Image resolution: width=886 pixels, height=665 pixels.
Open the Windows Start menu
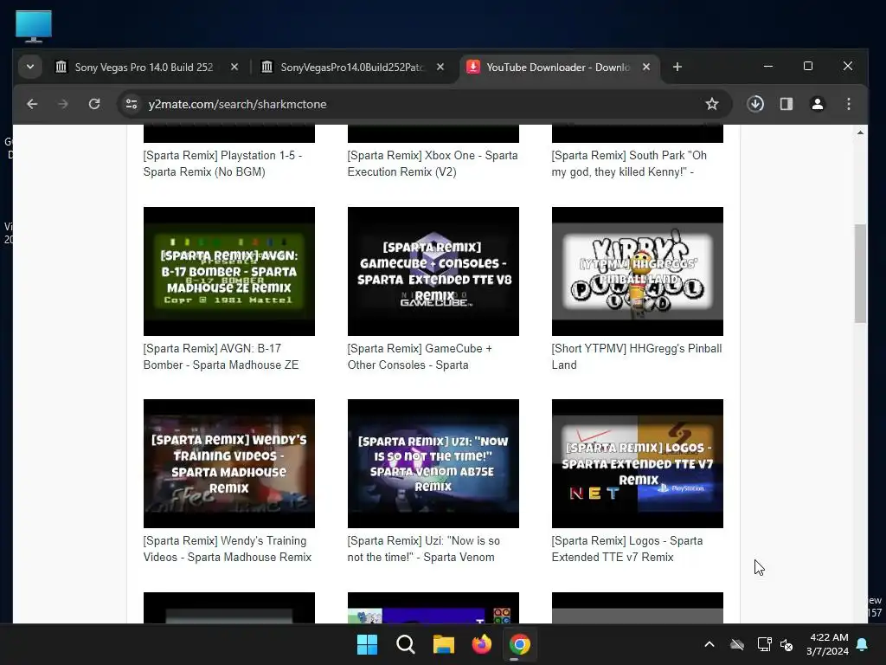coord(367,644)
